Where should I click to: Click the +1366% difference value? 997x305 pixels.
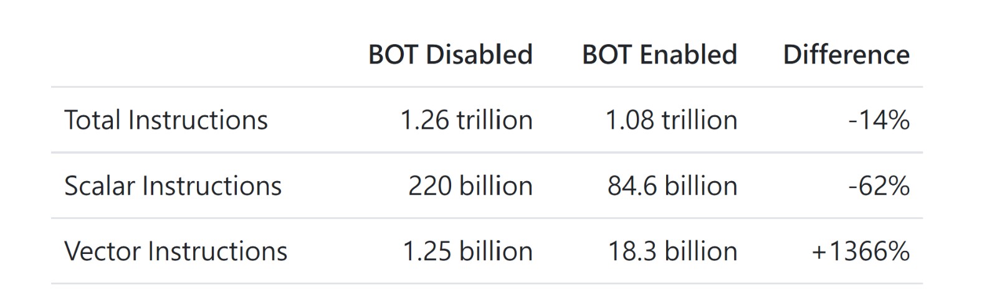pos(860,251)
